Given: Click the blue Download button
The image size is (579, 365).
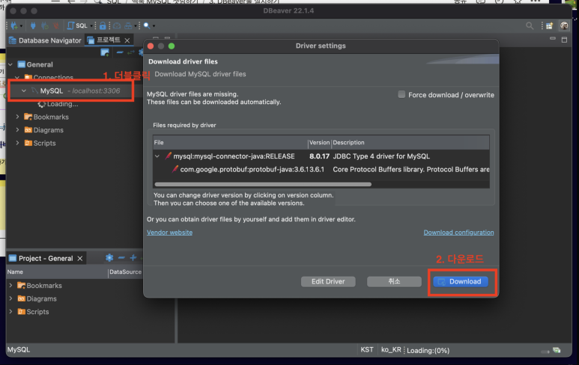Looking at the screenshot, I should (x=461, y=281).
